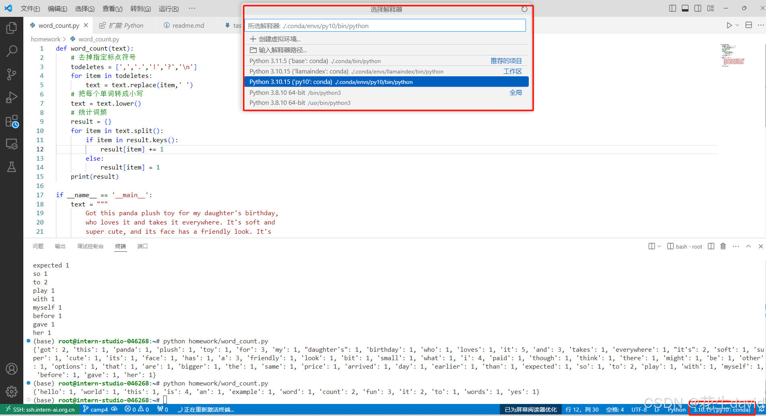This screenshot has height=416, width=766.
Task: Open the Explorer view in the activity bar
Action: click(x=12, y=28)
